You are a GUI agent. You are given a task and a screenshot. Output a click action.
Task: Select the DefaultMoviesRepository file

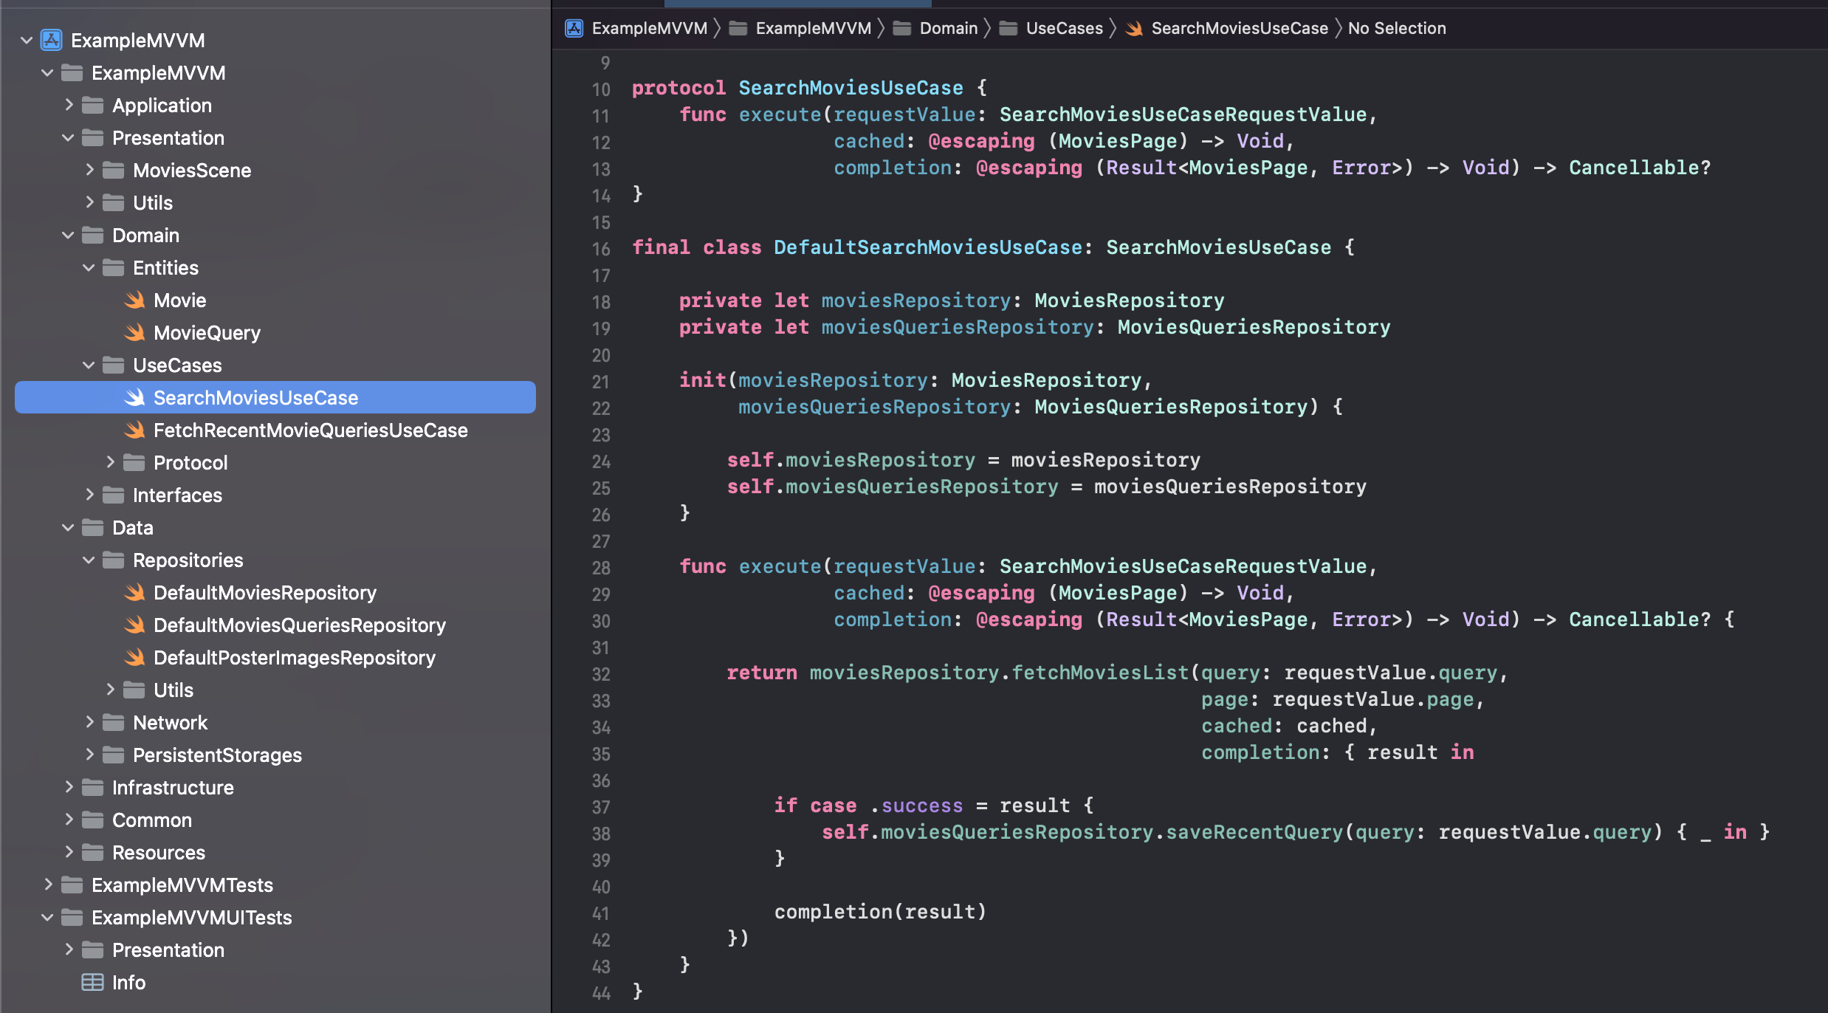(264, 593)
